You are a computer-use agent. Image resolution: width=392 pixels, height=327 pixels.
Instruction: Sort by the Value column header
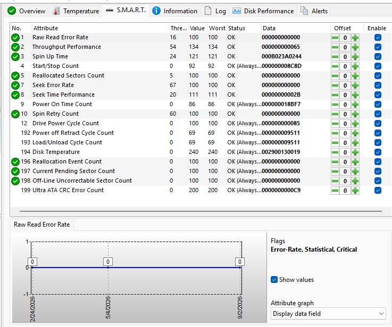pyautogui.click(x=197, y=28)
